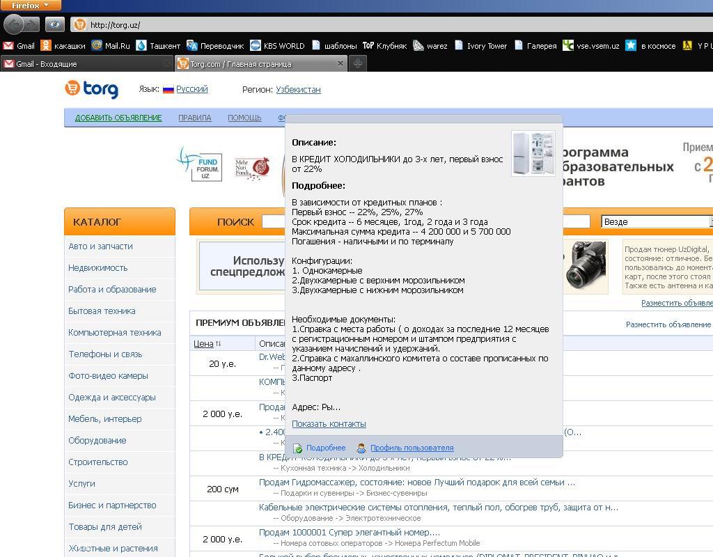The height and width of the screenshot is (557, 713).
Task: Open the Везде search category dropdown
Action: click(x=657, y=221)
